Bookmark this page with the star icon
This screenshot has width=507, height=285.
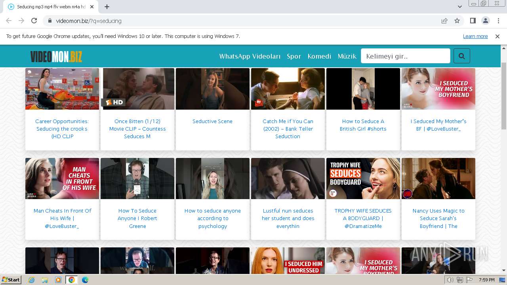(x=457, y=21)
